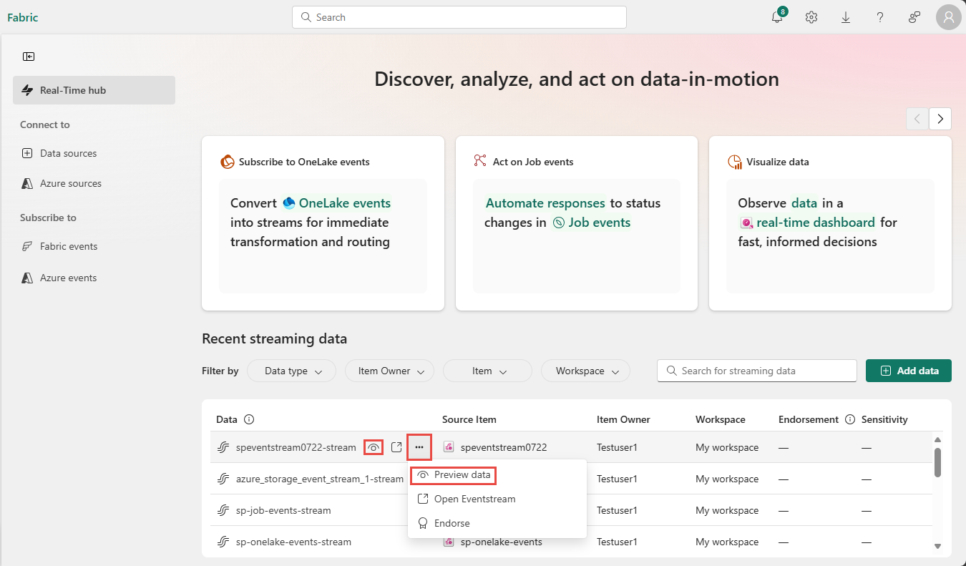This screenshot has height=566, width=966.
Task: Click Testuser1 in azure_storage_event_stream_1-stream row
Action: click(617, 479)
